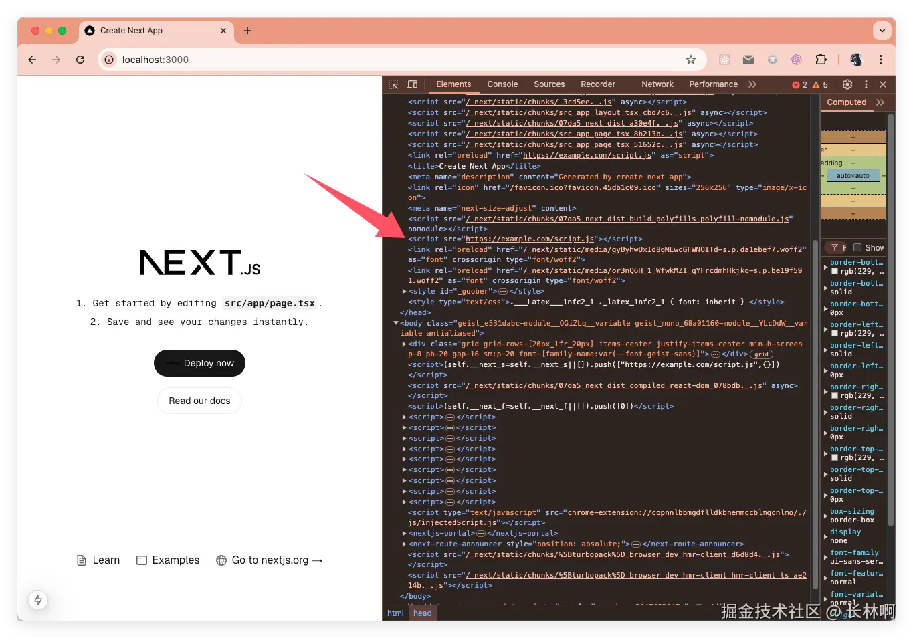This screenshot has height=638, width=913.
Task: Open the purple swirl extension icon
Action: (797, 60)
